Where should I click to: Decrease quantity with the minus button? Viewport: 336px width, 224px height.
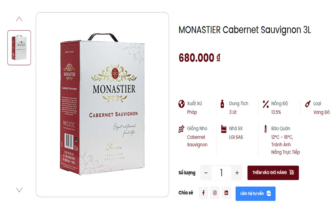coord(206,173)
